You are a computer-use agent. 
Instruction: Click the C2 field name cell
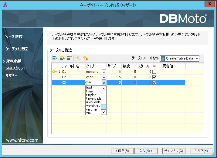point(73,77)
